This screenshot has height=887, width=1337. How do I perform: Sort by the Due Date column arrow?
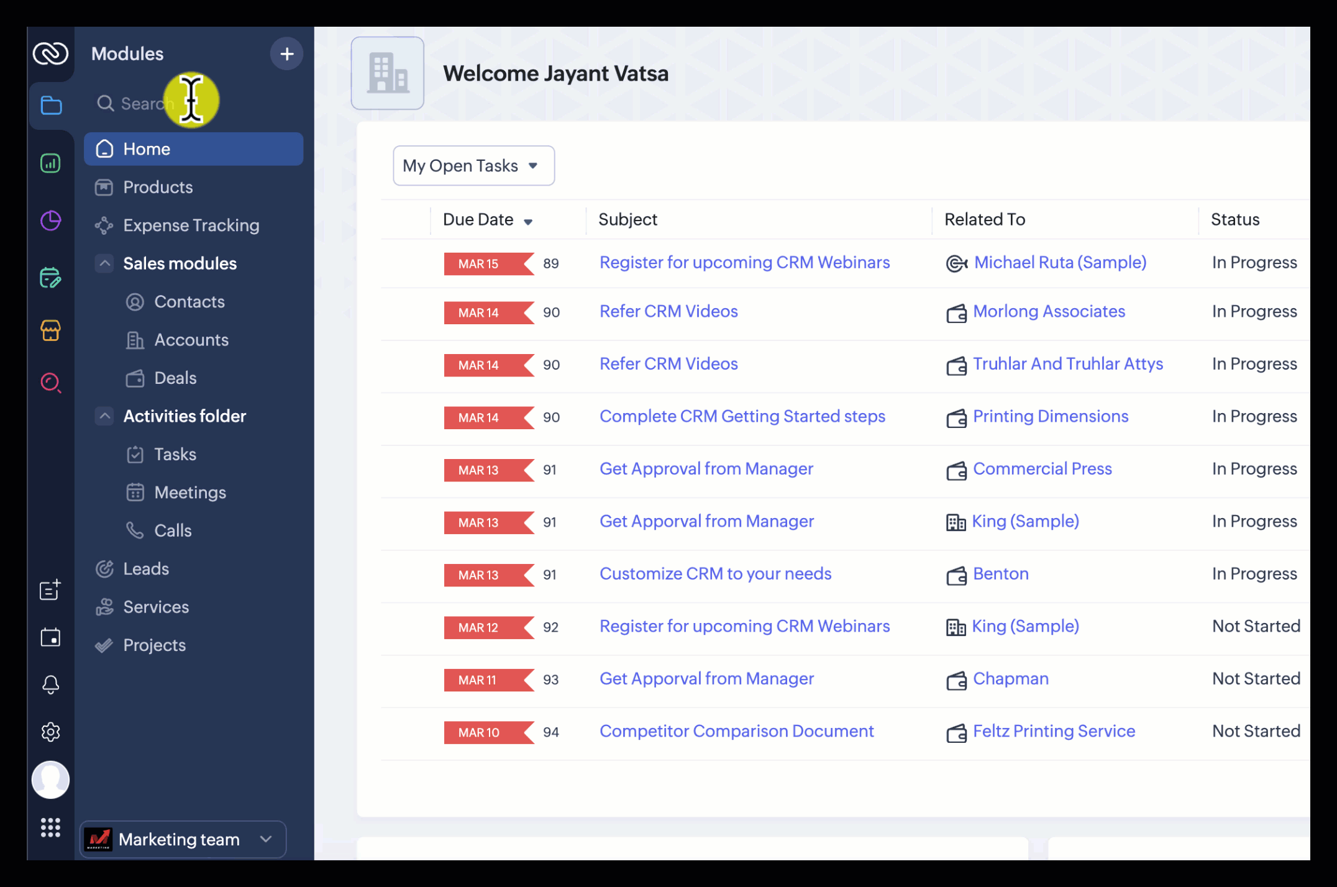tap(528, 222)
